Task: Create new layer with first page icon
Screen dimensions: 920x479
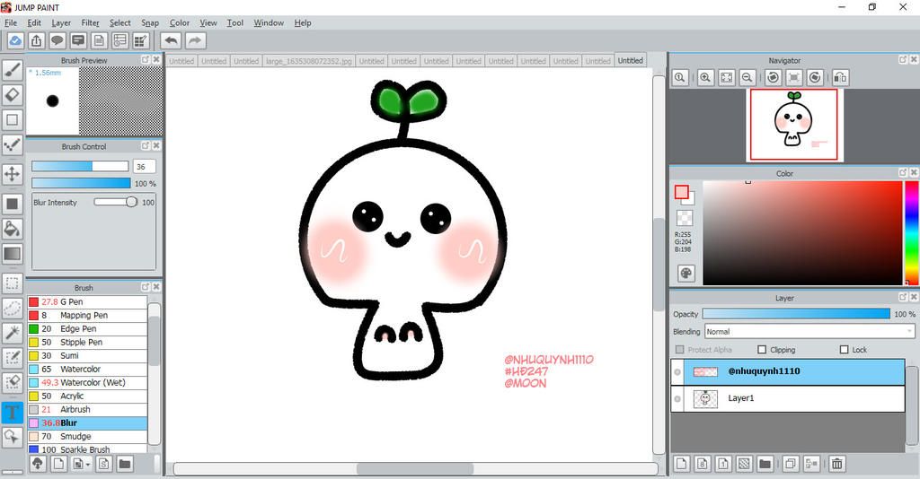Action: pos(681,464)
